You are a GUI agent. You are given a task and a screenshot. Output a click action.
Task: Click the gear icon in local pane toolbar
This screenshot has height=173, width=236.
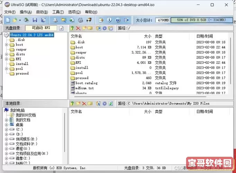point(105,103)
